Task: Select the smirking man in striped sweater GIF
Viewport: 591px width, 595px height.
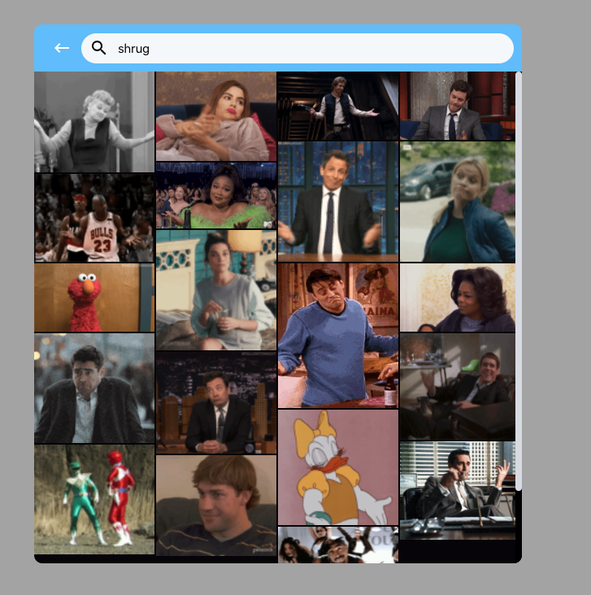Action: tap(216, 506)
